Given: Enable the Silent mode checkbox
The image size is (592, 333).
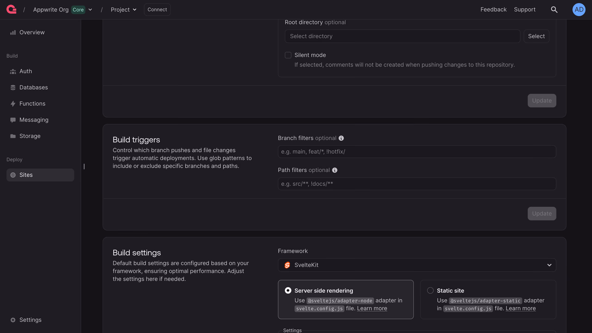Looking at the screenshot, I should pyautogui.click(x=288, y=55).
